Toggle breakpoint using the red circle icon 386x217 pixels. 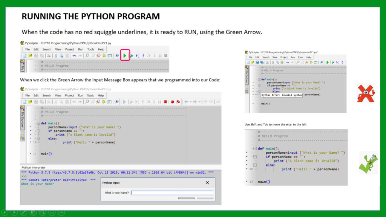tap(172, 102)
